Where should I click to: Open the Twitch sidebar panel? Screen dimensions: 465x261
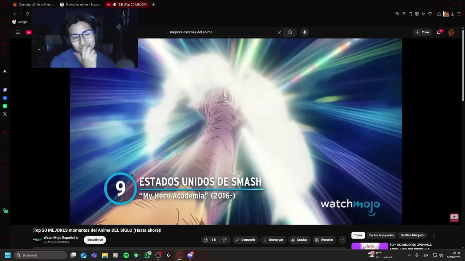click(5, 90)
